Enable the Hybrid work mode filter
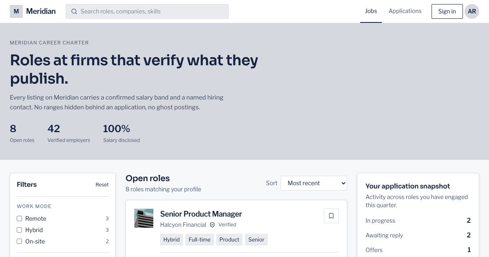The width and height of the screenshot is (489, 257). (x=19, y=230)
